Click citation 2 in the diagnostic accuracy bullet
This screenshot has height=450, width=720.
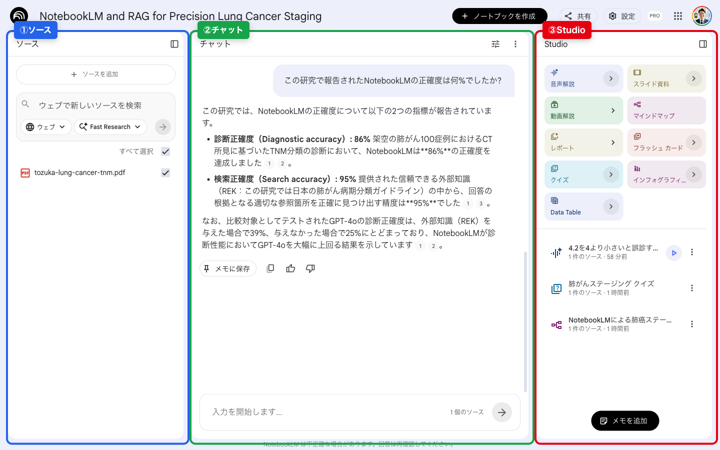(x=282, y=163)
